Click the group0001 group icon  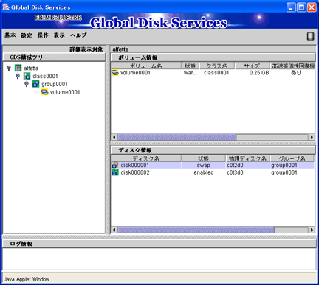click(35, 84)
